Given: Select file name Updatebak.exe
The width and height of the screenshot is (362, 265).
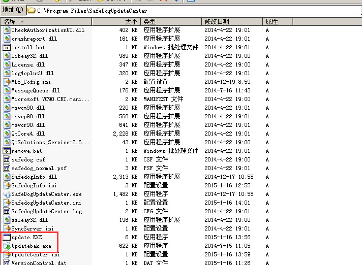Looking at the screenshot, I should (x=32, y=246).
